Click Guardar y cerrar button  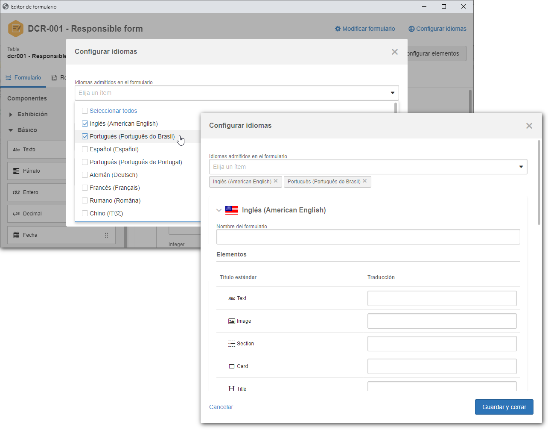pyautogui.click(x=504, y=407)
